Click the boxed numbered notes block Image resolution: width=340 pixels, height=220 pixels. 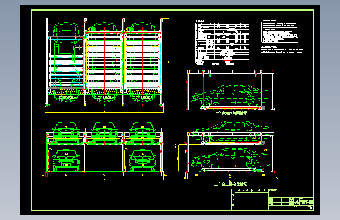click(280, 32)
